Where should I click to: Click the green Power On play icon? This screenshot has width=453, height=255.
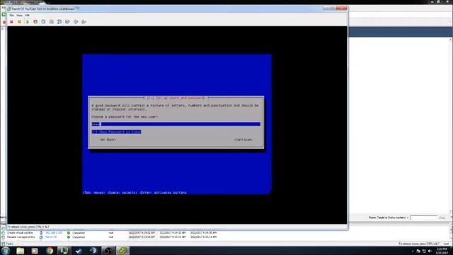point(28,22)
